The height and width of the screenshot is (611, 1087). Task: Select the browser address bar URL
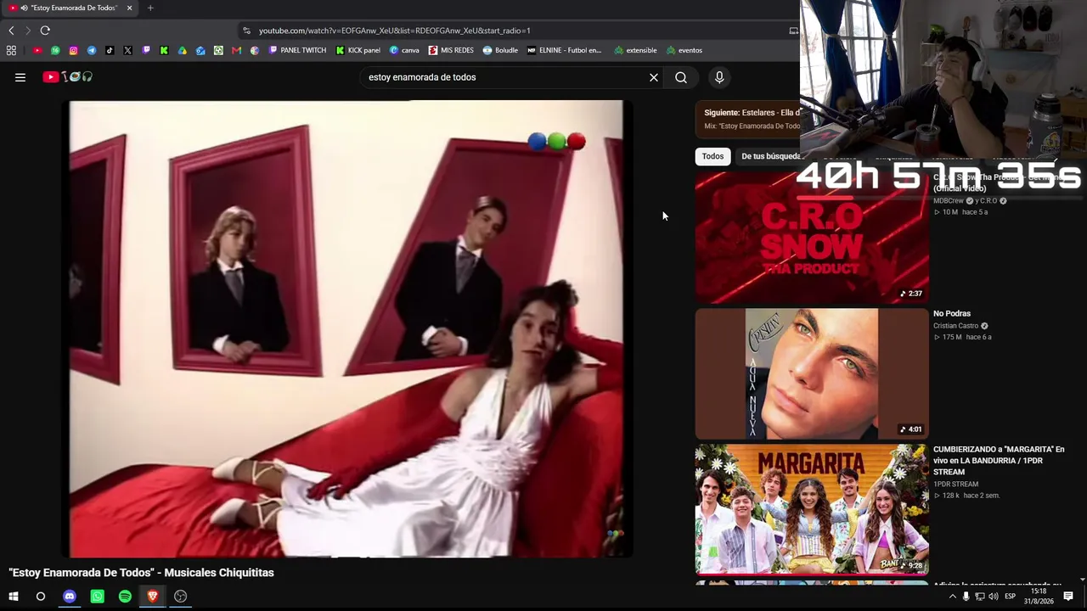click(395, 31)
